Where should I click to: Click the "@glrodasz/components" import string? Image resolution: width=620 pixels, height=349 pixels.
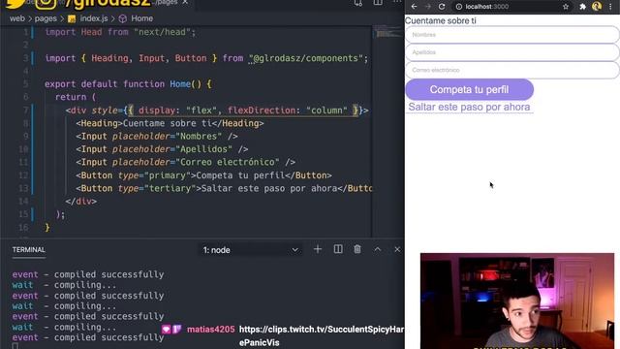(306, 58)
